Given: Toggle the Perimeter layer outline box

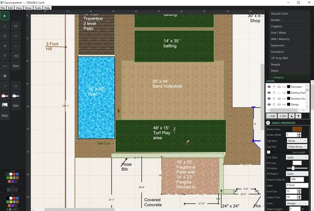Looking at the screenshot, I should pos(279,87).
